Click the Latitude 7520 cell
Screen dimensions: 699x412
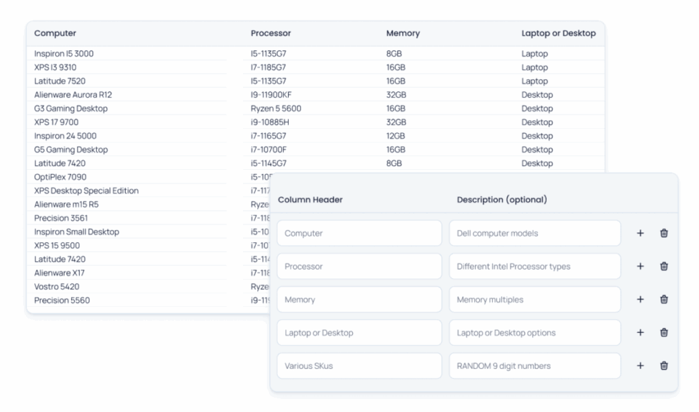tap(60, 81)
